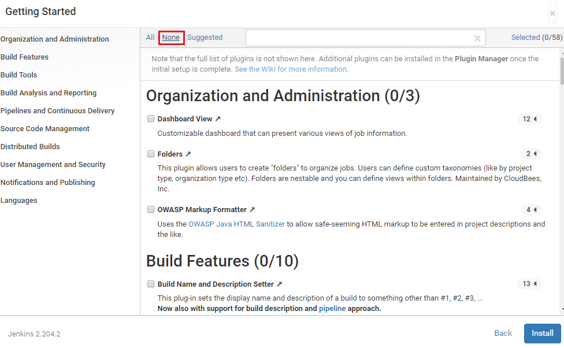
Task: Expand Build Name Setter dependency count 13
Action: 529,284
